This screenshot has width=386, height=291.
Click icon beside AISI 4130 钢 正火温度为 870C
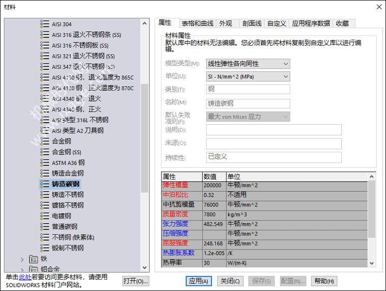pyautogui.click(x=45, y=88)
